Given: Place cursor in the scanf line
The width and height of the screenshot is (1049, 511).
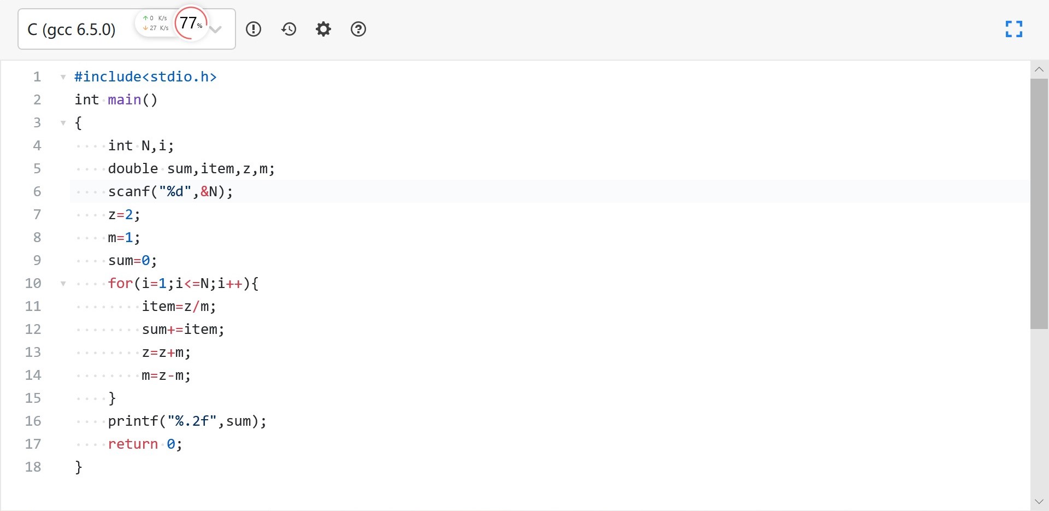Looking at the screenshot, I should point(170,191).
